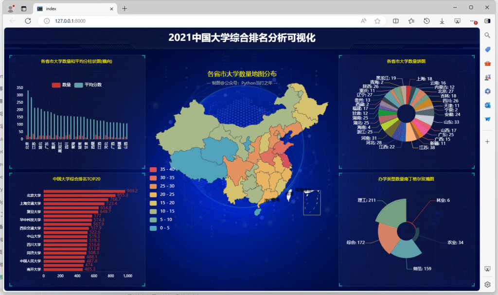Viewport: 498px width, 295px height.
Task: Open browser Settings gear in sidebar
Action: click(x=487, y=284)
